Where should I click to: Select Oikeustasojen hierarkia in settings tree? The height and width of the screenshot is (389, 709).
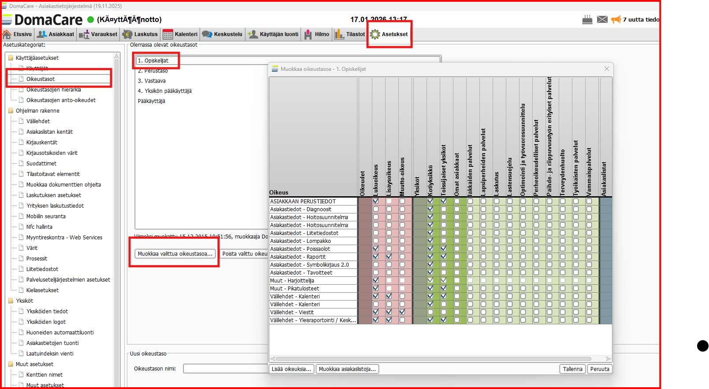[x=53, y=90]
